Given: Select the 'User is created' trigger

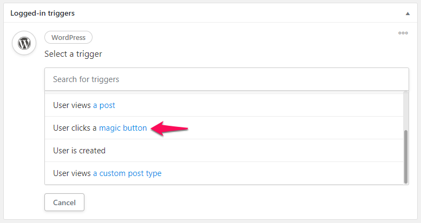Looking at the screenshot, I should pos(224,150).
